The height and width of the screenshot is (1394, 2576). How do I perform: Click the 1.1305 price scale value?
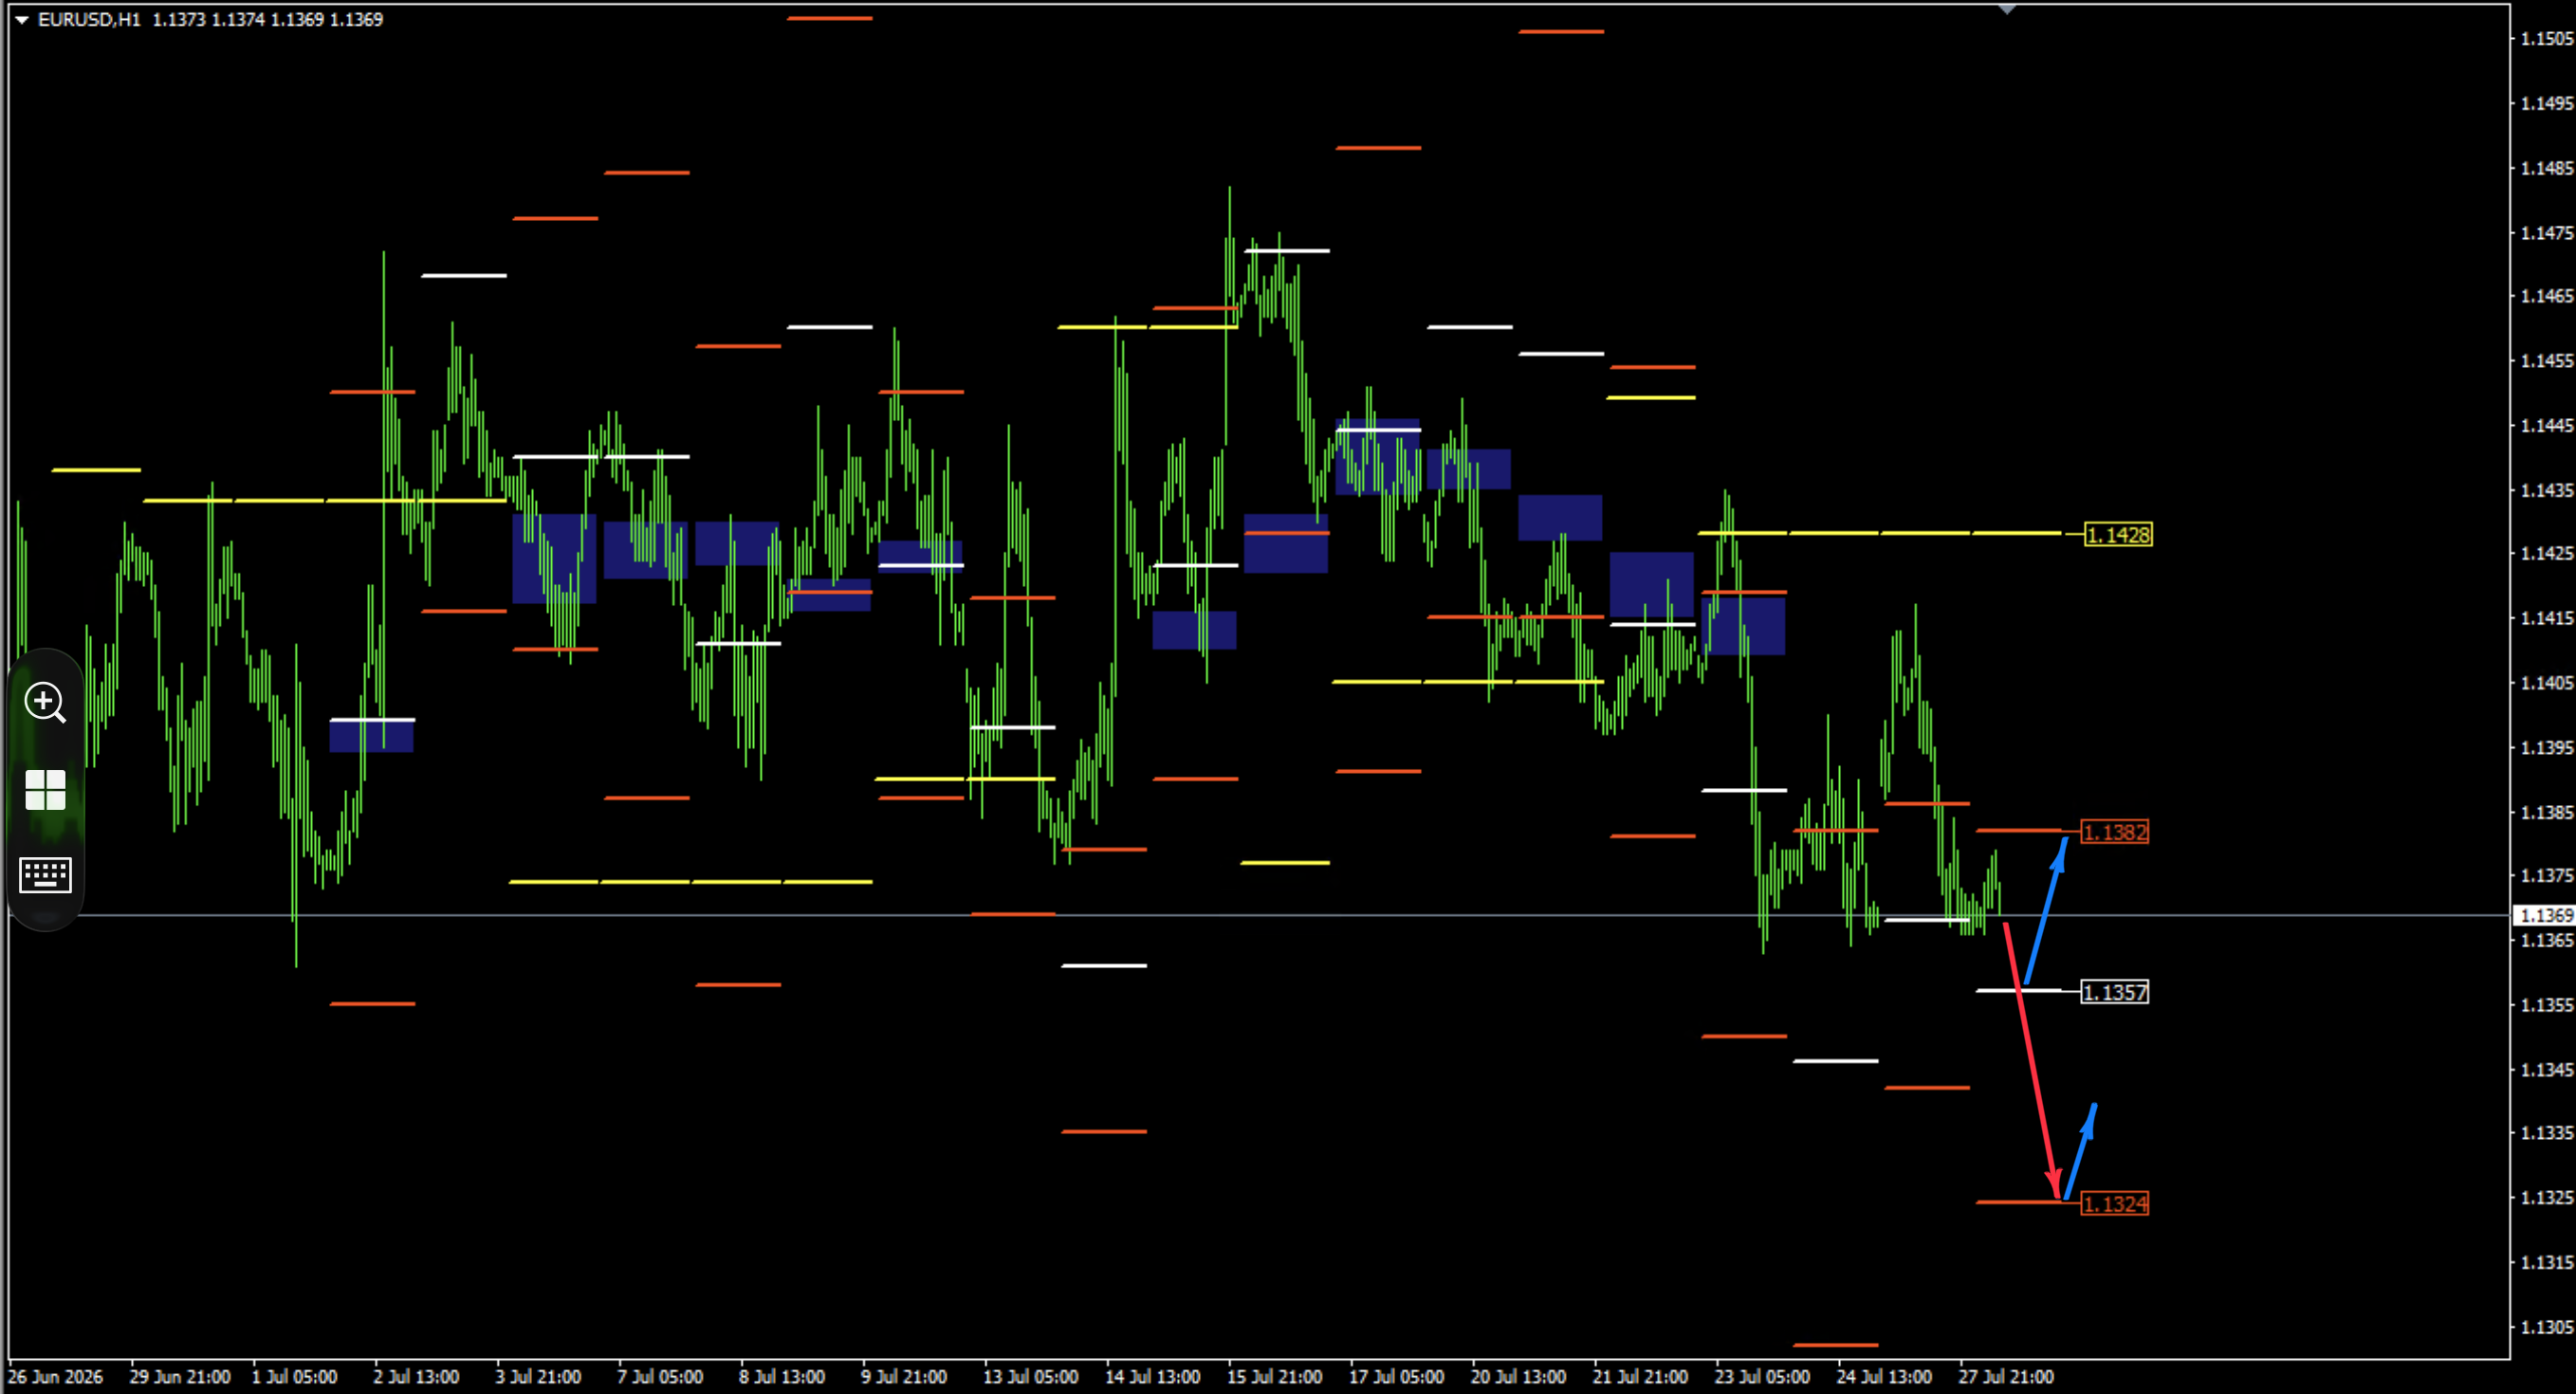2546,1327
